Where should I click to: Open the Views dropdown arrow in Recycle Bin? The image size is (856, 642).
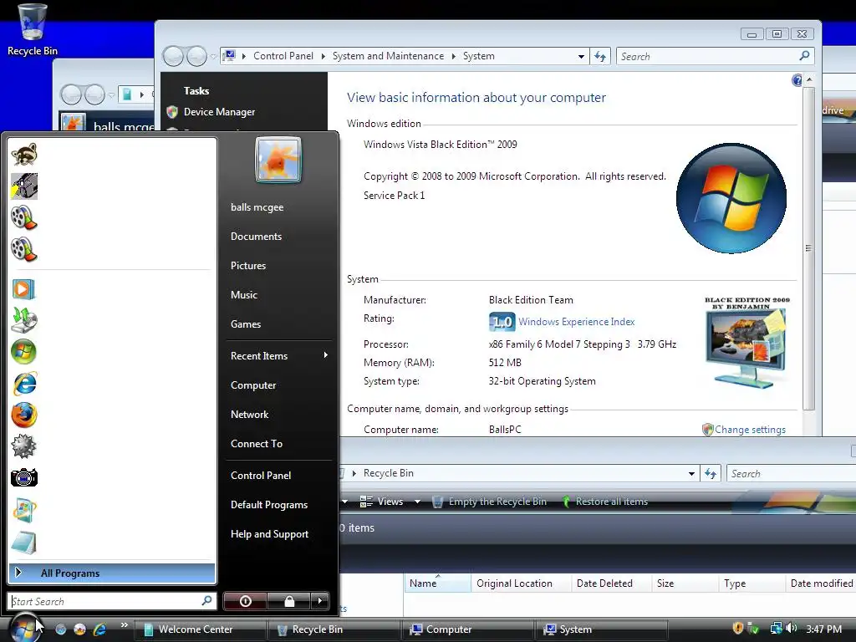pos(417,502)
